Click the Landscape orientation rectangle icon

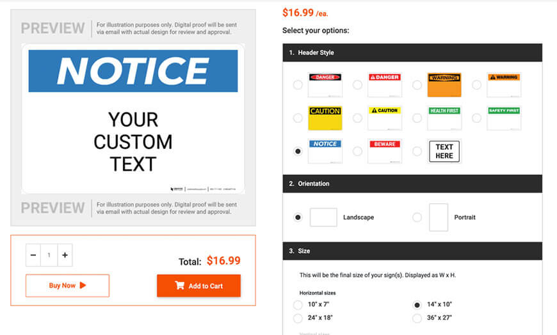click(323, 217)
